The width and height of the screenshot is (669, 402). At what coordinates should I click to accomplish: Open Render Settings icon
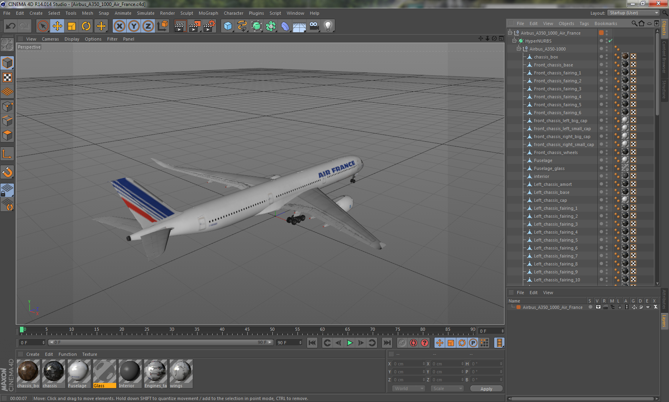click(x=209, y=26)
